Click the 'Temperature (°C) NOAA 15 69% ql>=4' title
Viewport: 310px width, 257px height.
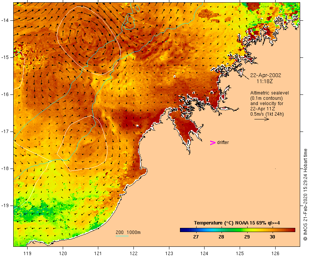pos(237,223)
